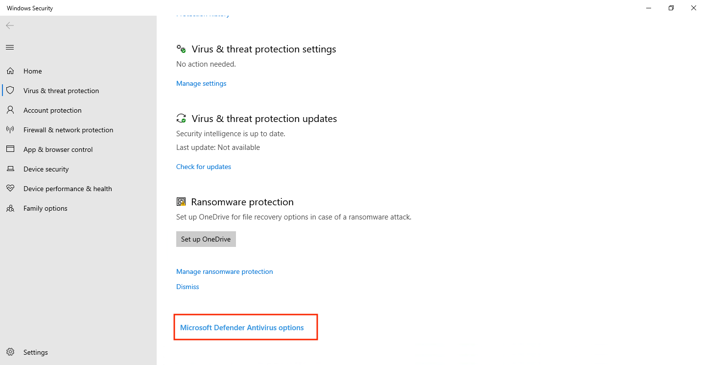Click Check for updates
The width and height of the screenshot is (703, 365).
(203, 167)
